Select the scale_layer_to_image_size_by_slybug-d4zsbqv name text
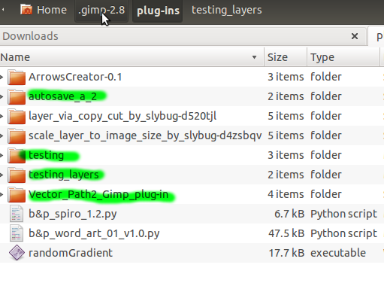Viewport: 384px width, 283px height. [145, 135]
